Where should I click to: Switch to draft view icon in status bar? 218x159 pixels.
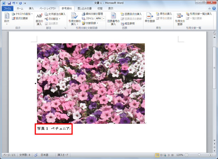pos(172,155)
